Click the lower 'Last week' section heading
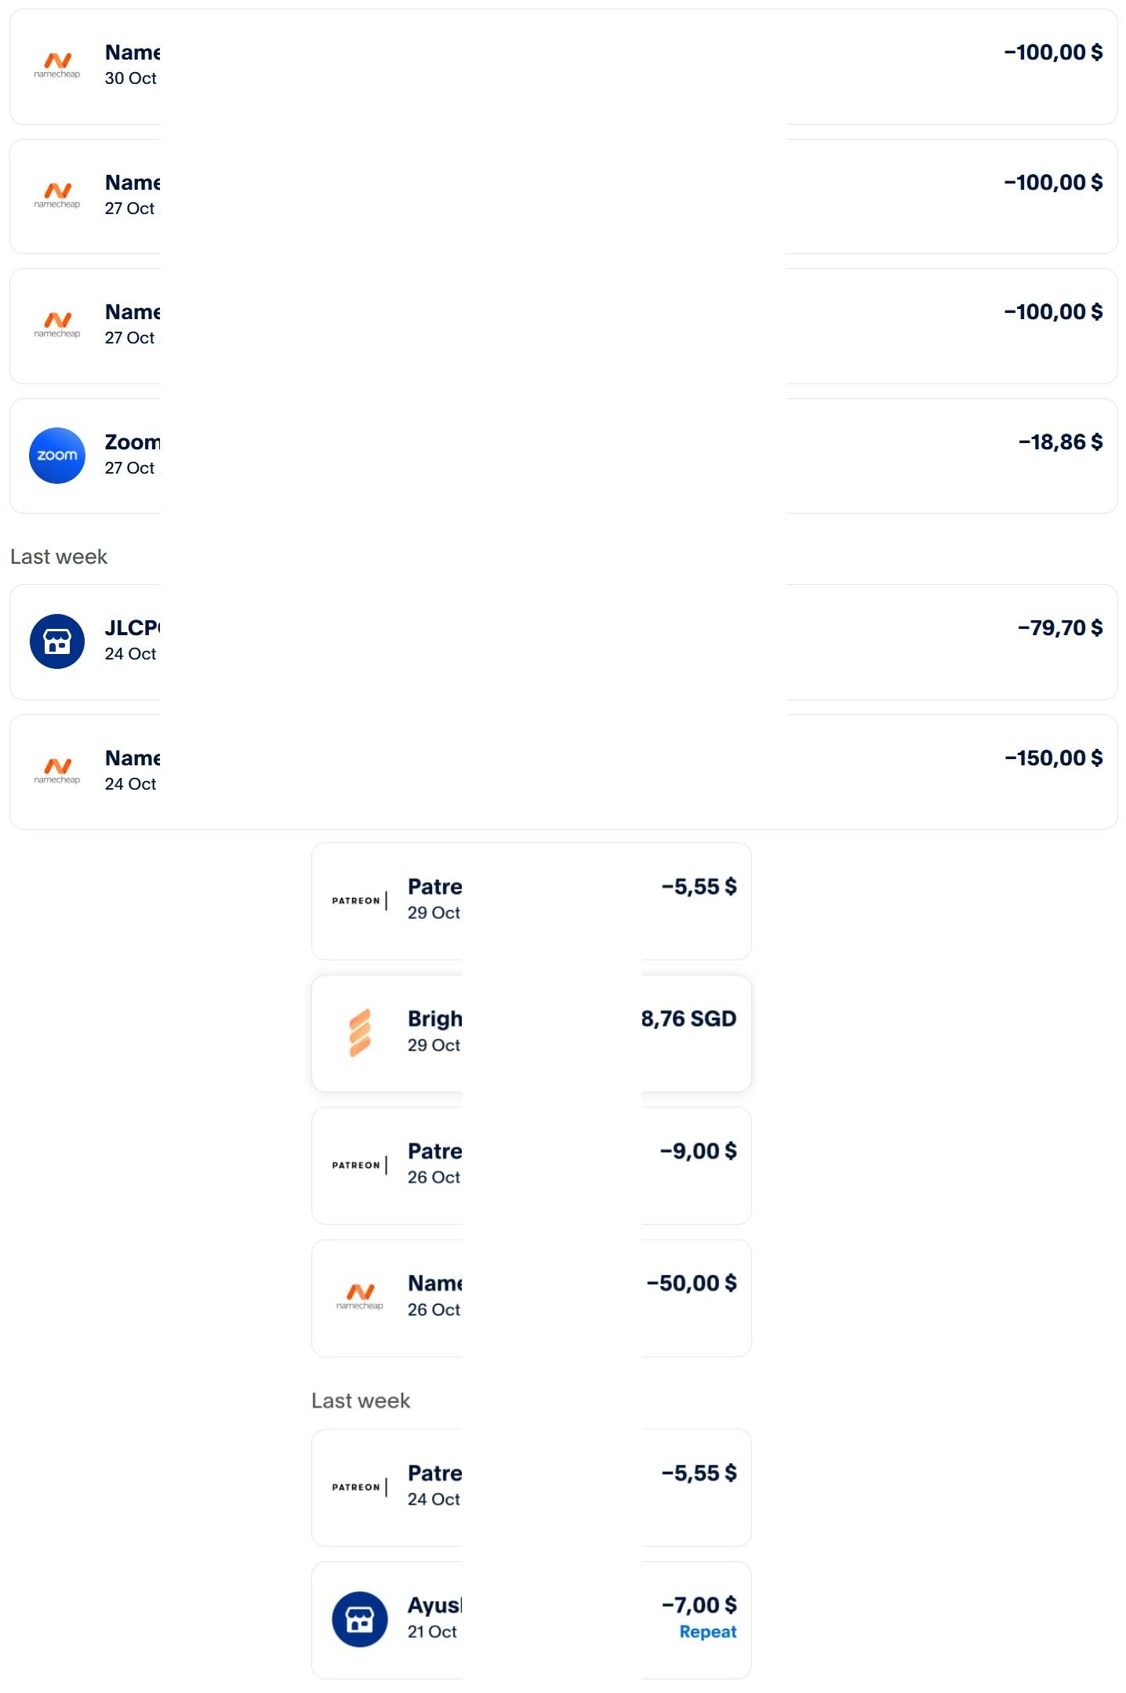This screenshot has height=1693, width=1126. [361, 1401]
